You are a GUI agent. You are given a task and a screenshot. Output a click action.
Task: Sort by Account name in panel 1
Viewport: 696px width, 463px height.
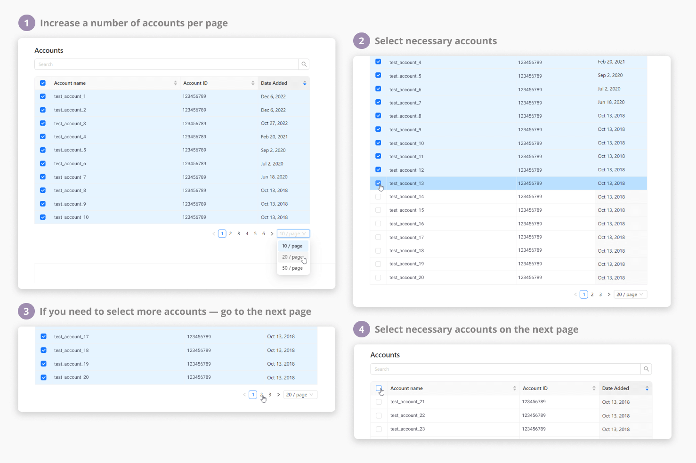tap(175, 83)
